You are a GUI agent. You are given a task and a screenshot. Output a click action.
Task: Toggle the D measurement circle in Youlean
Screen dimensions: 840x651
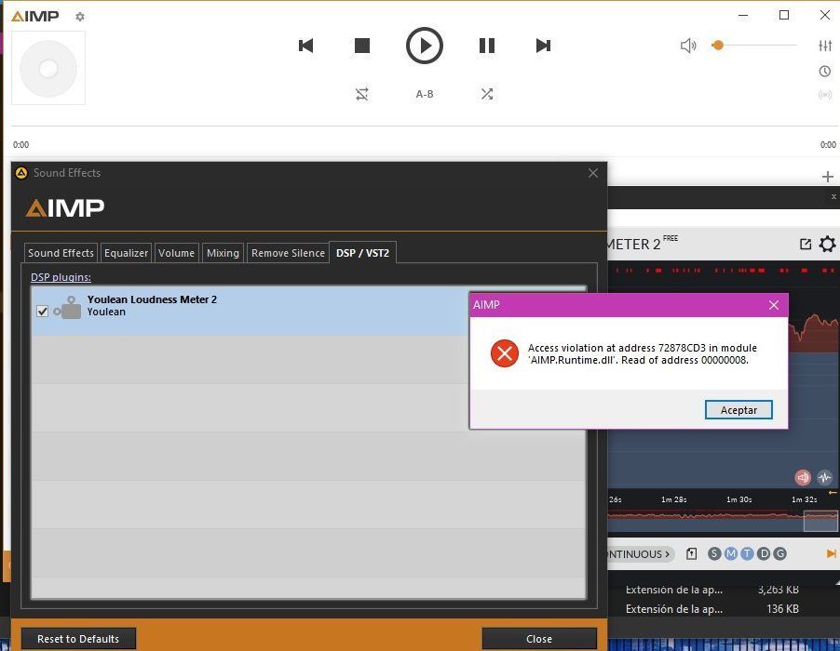click(764, 553)
